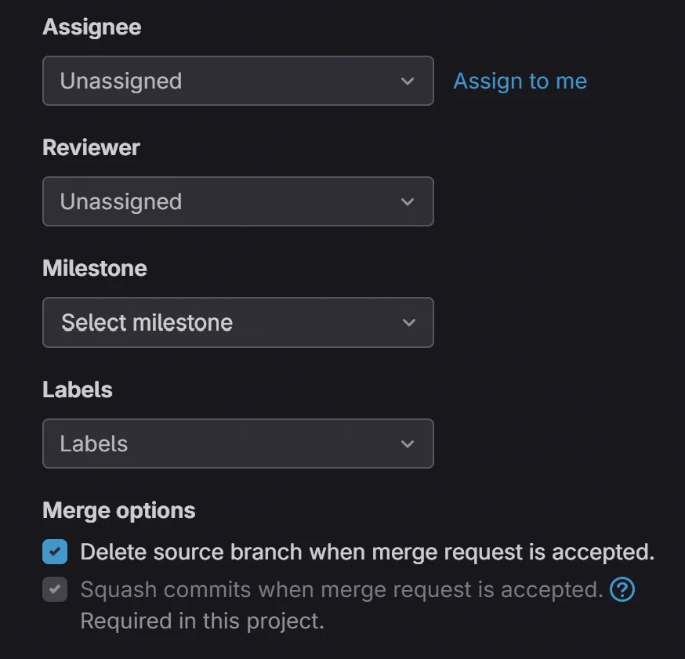Screen dimensions: 685x659
Task: Click the Labels field heading
Action: [78, 389]
